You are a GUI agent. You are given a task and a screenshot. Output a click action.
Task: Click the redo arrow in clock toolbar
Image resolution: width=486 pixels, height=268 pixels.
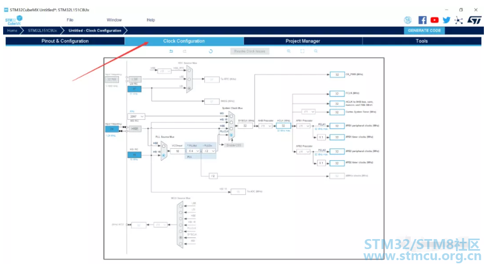[184, 51]
